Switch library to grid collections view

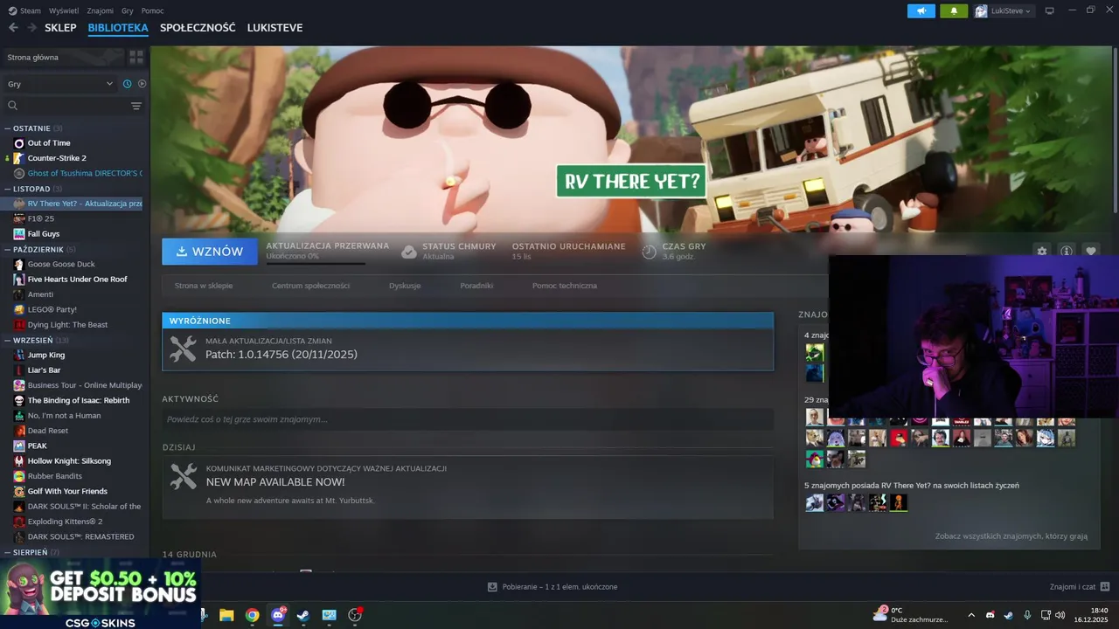click(x=136, y=57)
